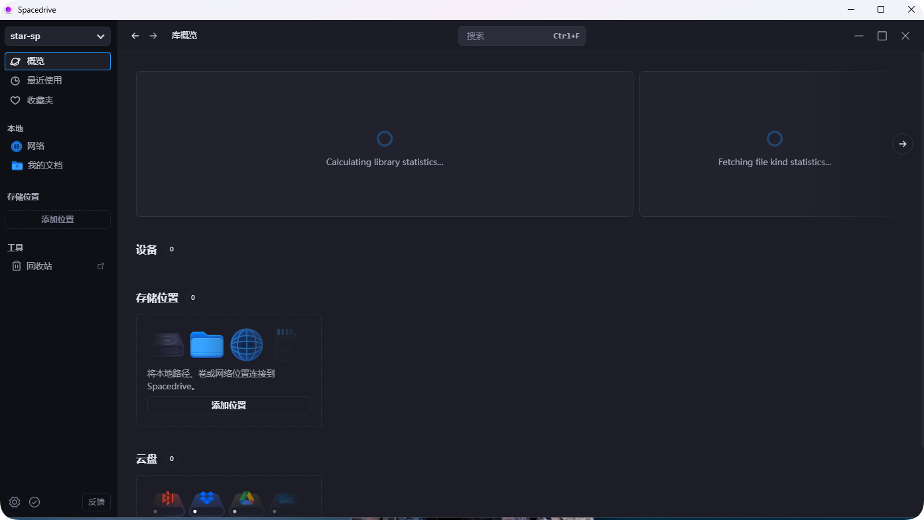Click 添加位置 button in storage card

(x=229, y=405)
